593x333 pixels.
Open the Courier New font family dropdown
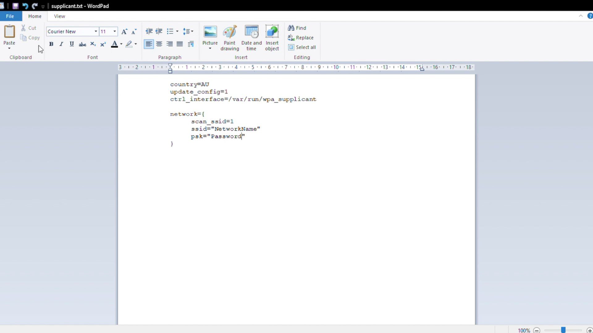[x=96, y=31]
